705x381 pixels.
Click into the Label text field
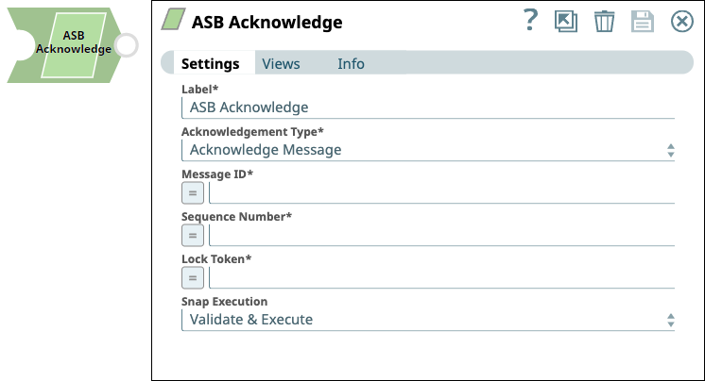[428, 108]
